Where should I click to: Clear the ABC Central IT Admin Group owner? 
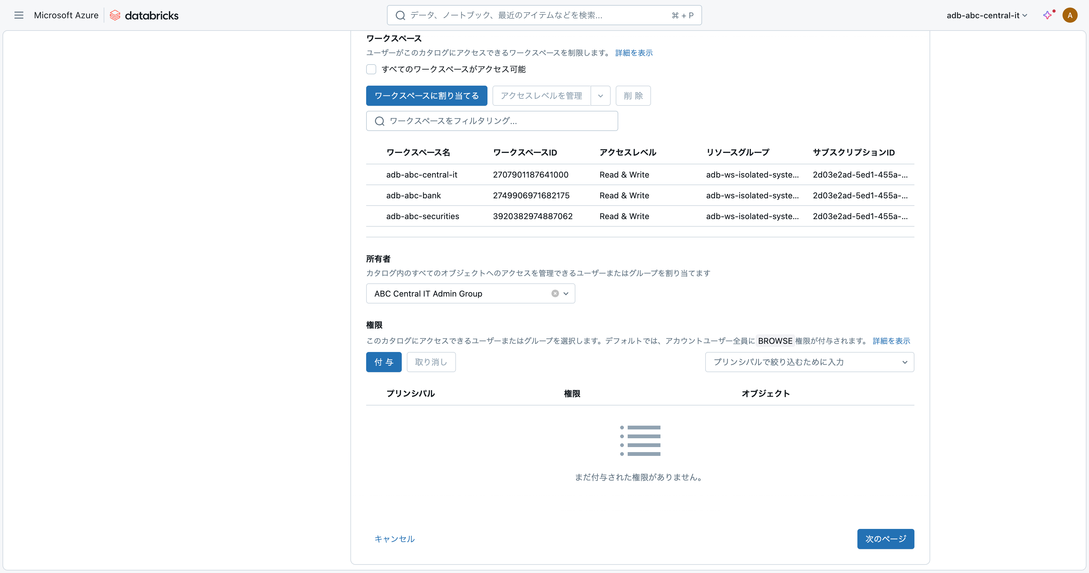(555, 293)
